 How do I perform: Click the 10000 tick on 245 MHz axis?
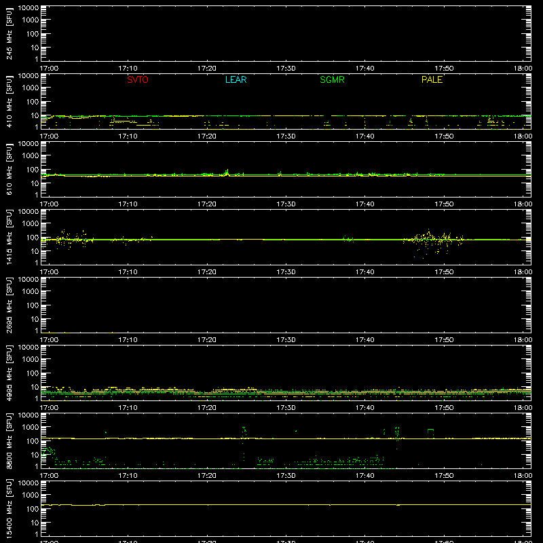point(29,8)
